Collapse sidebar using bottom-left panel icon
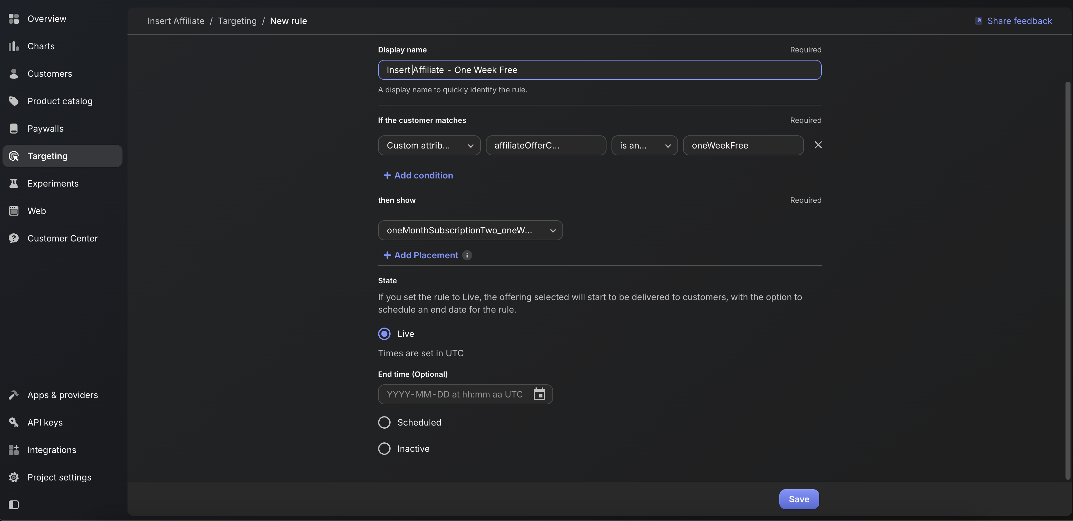1073x521 pixels. tap(14, 504)
